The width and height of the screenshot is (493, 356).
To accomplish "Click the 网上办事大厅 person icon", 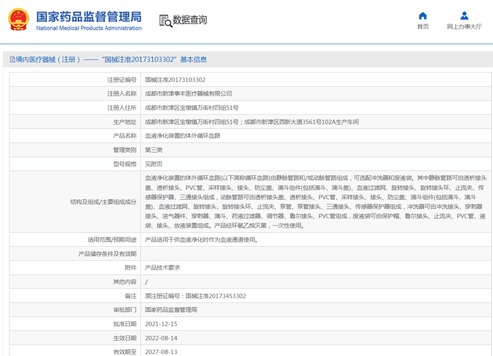I will [464, 16].
